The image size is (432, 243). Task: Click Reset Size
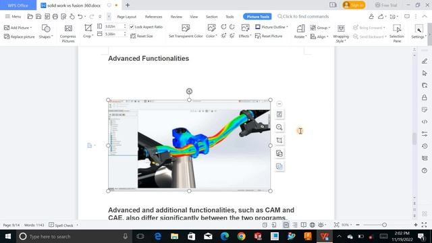[x=142, y=36]
